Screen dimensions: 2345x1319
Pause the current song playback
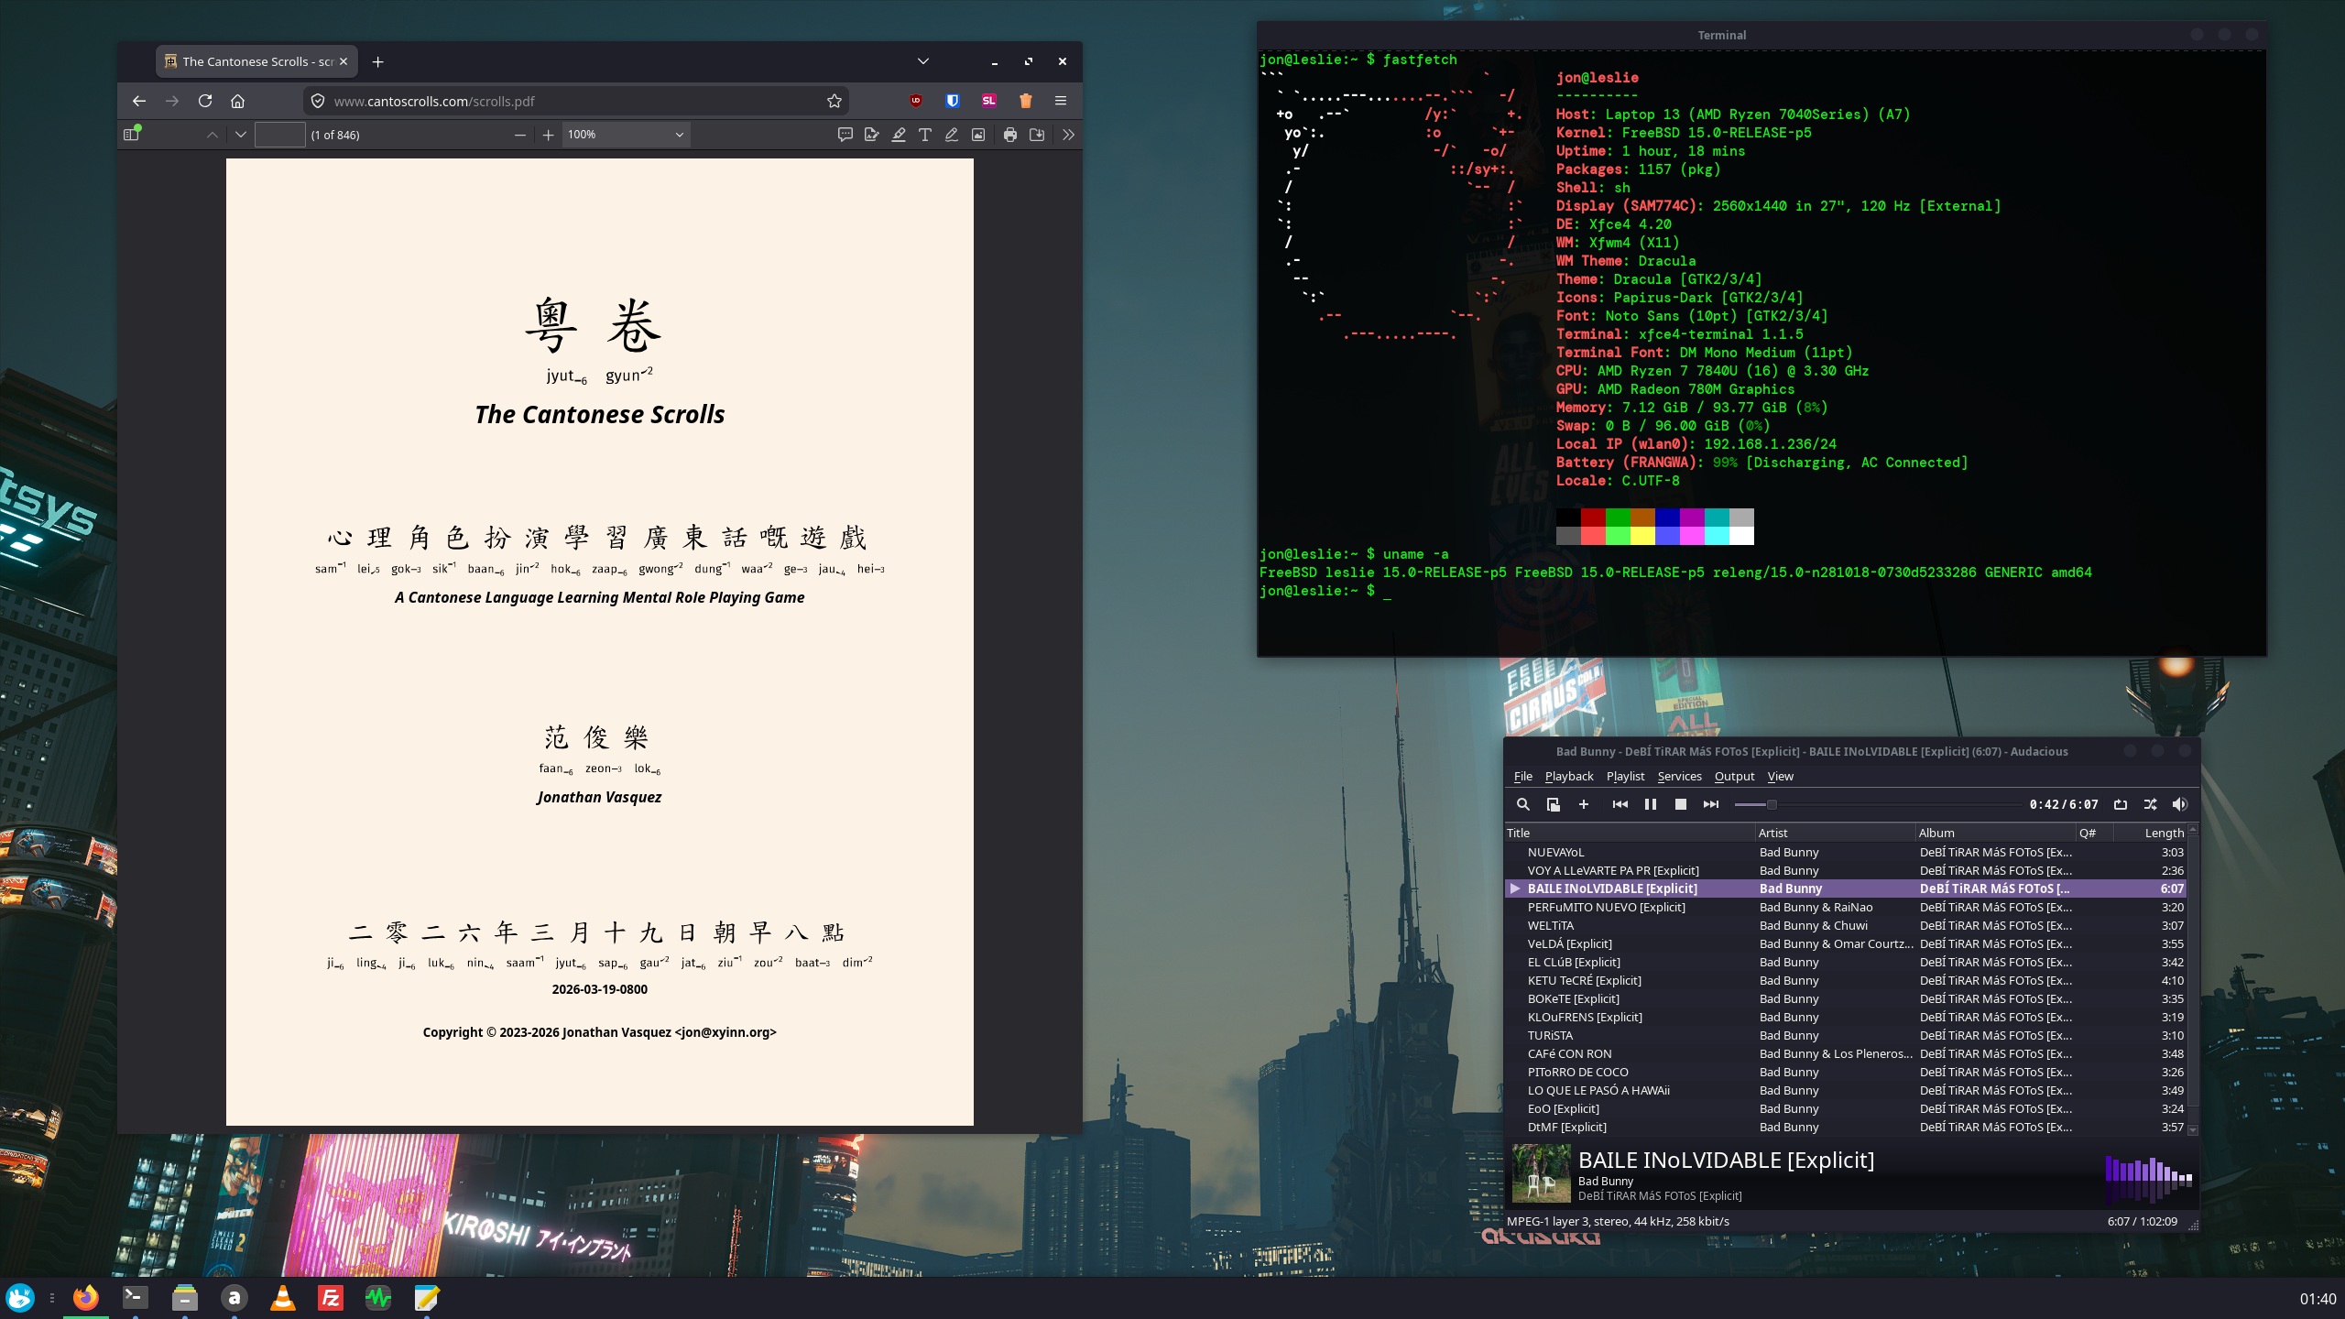tap(1650, 804)
